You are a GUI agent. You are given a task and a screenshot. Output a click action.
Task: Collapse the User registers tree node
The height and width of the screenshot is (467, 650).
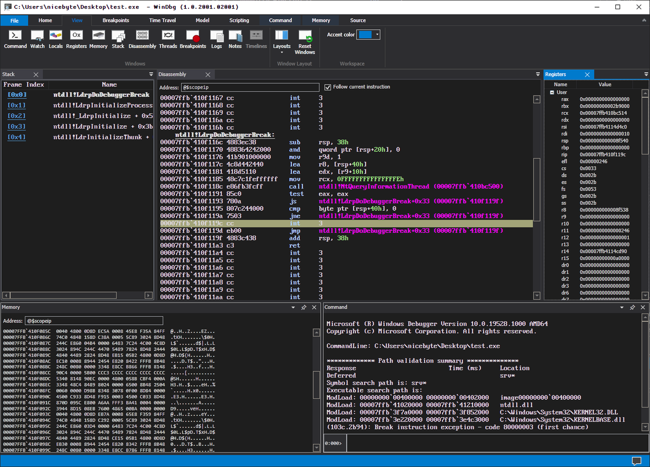[551, 93]
